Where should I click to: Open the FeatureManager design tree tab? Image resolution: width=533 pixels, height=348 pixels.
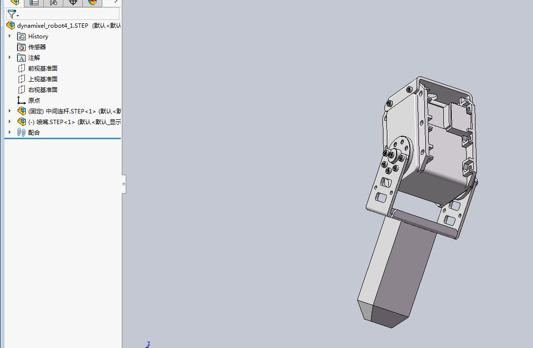[15, 3]
